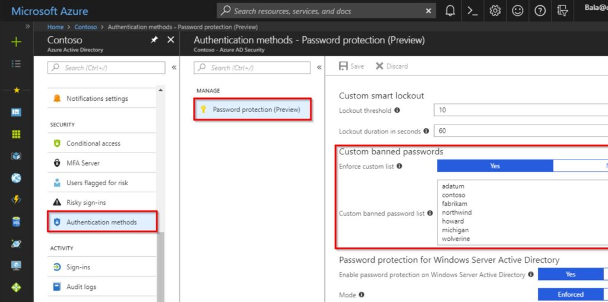The image size is (608, 302).
Task: Open Load balancers diamond icon
Action: 16,288
